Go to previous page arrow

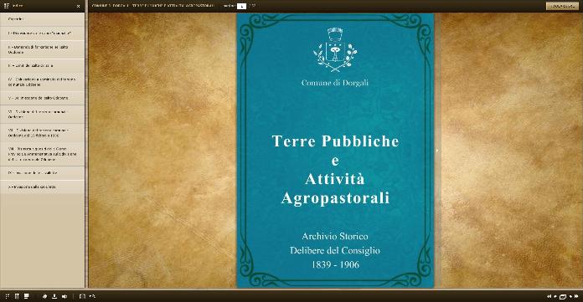[x=555, y=296]
